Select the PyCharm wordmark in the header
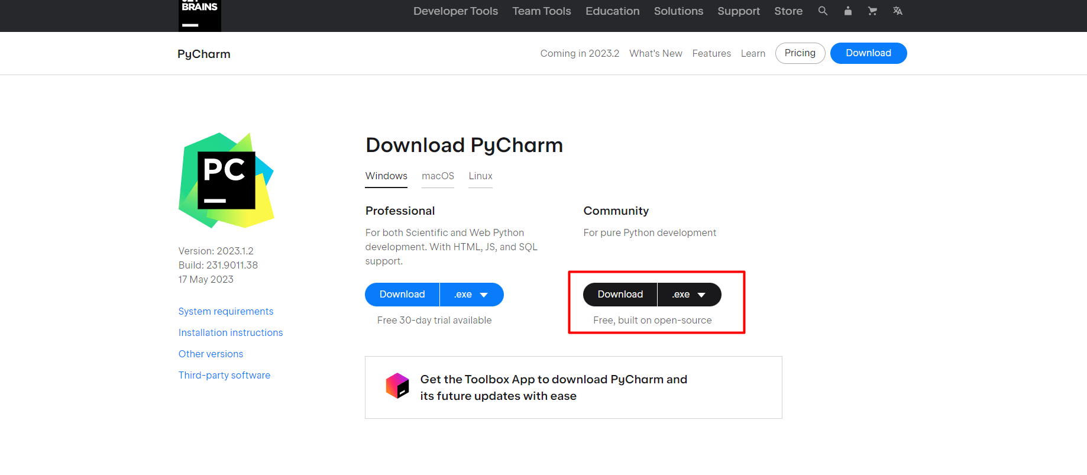The width and height of the screenshot is (1087, 475). click(x=203, y=54)
